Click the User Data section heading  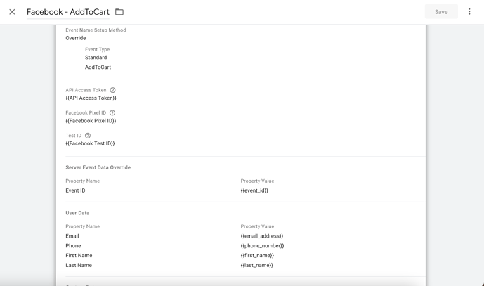[x=77, y=213]
